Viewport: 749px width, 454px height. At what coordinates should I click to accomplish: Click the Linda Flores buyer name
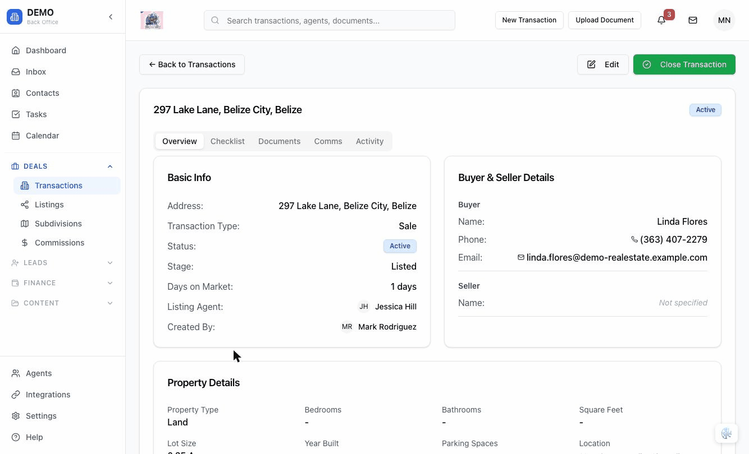pos(682,221)
